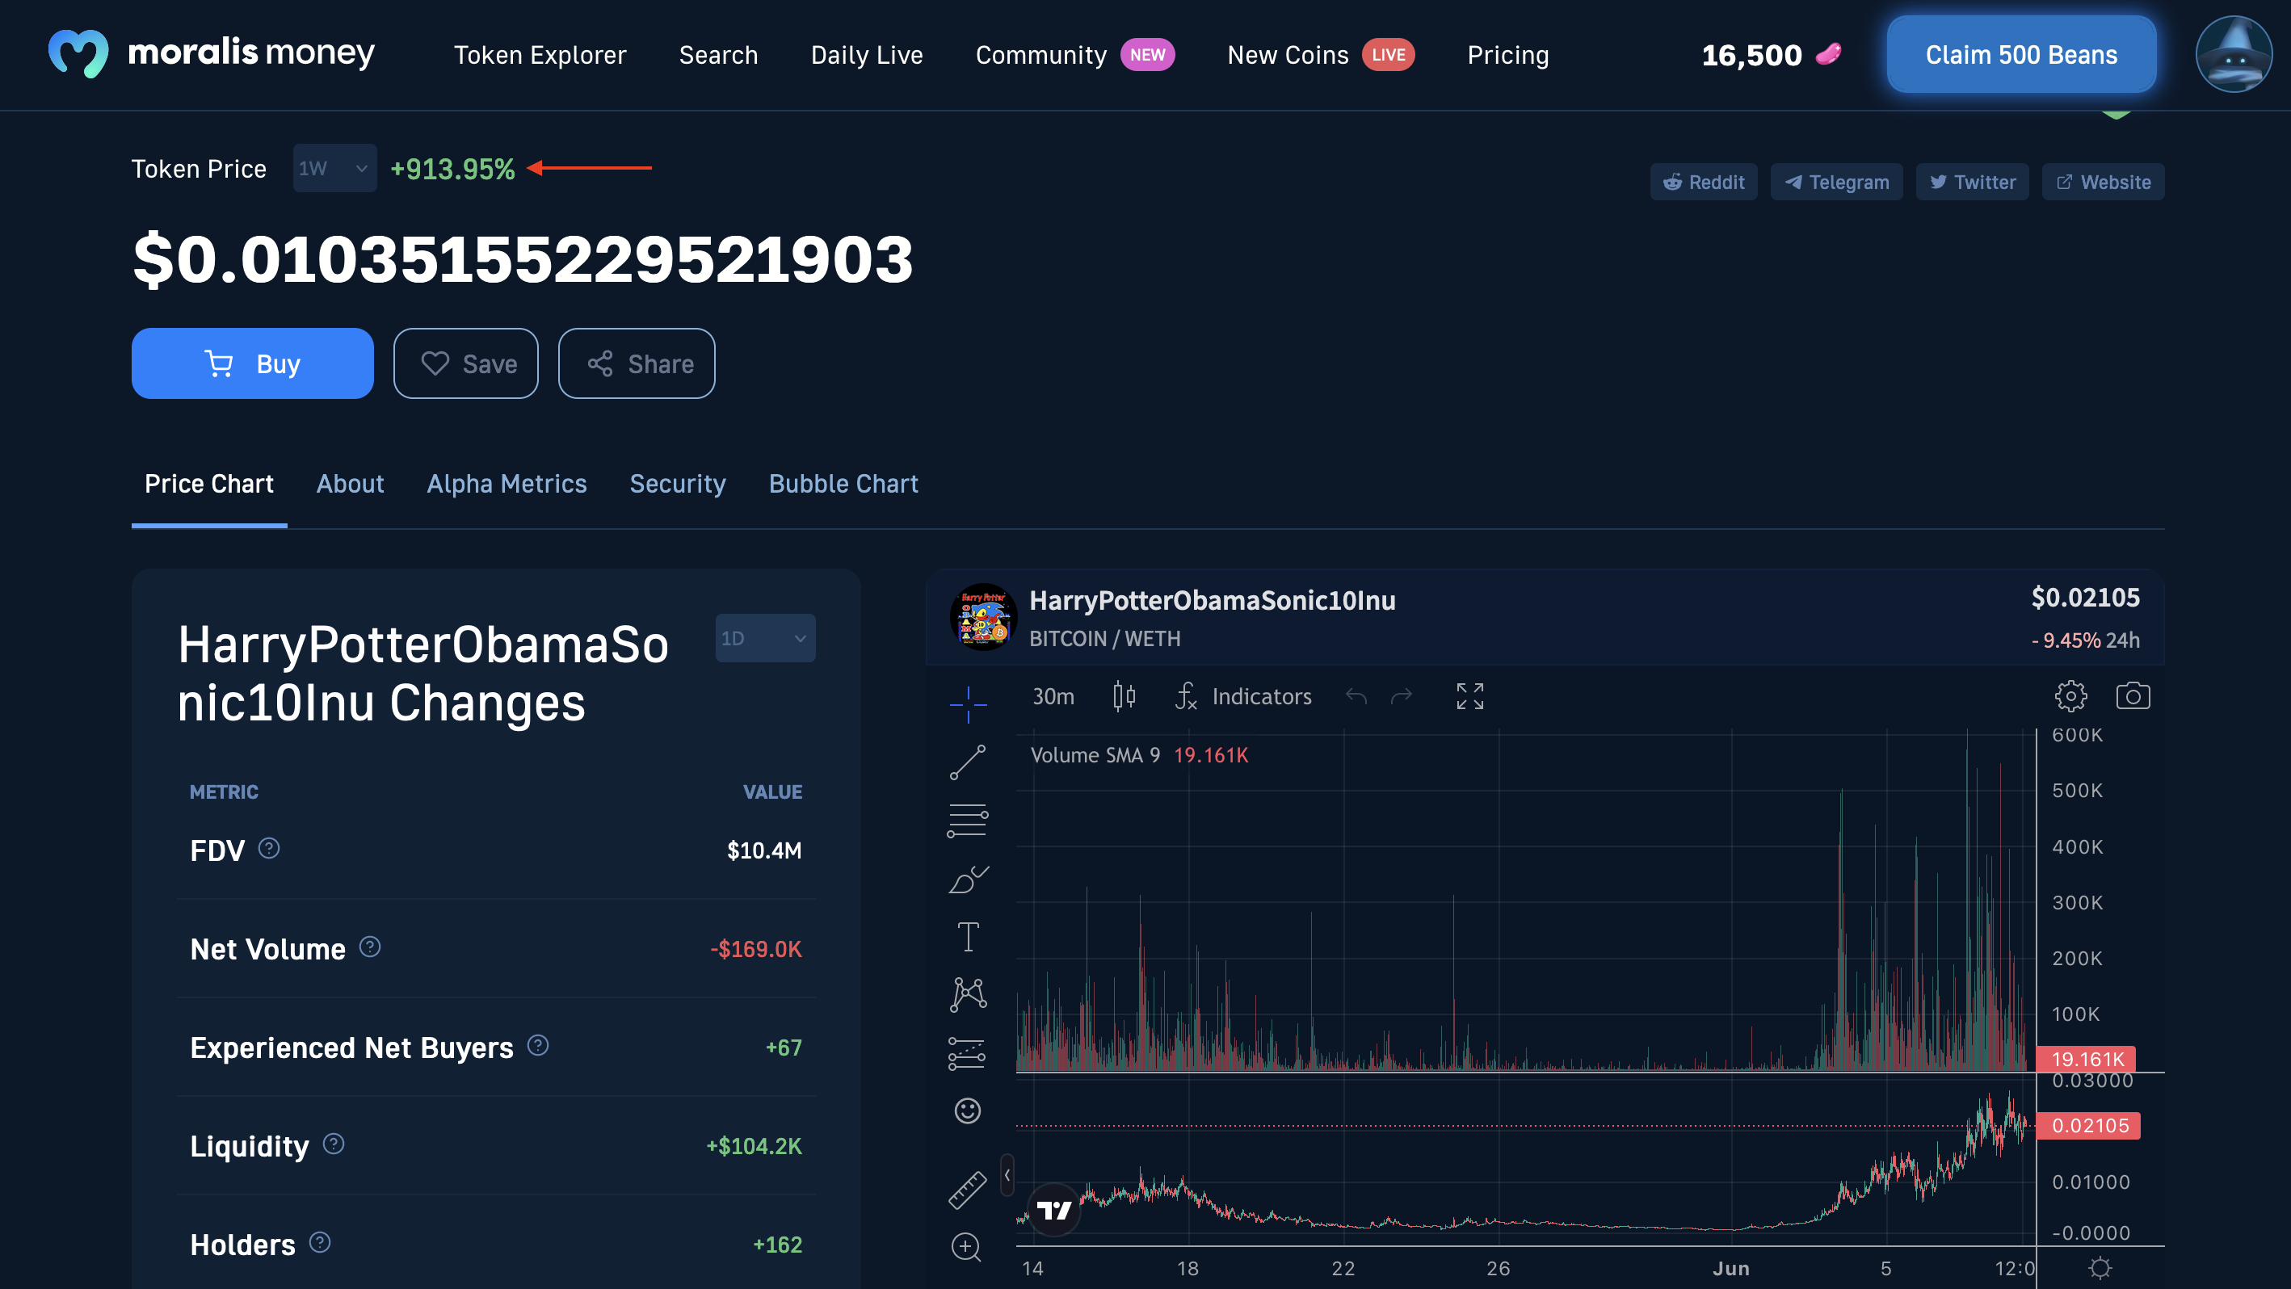
Task: Click the Buy button
Action: 253,363
